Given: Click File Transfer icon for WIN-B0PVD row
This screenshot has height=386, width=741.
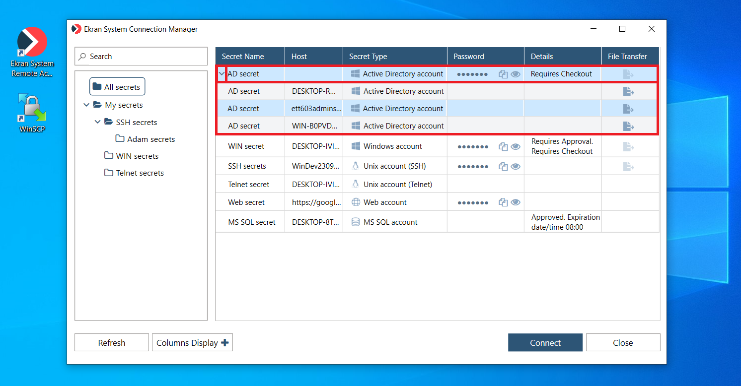Looking at the screenshot, I should (628, 126).
